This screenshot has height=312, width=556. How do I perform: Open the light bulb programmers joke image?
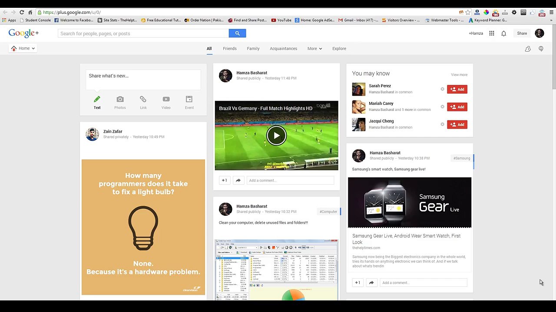pos(143,227)
